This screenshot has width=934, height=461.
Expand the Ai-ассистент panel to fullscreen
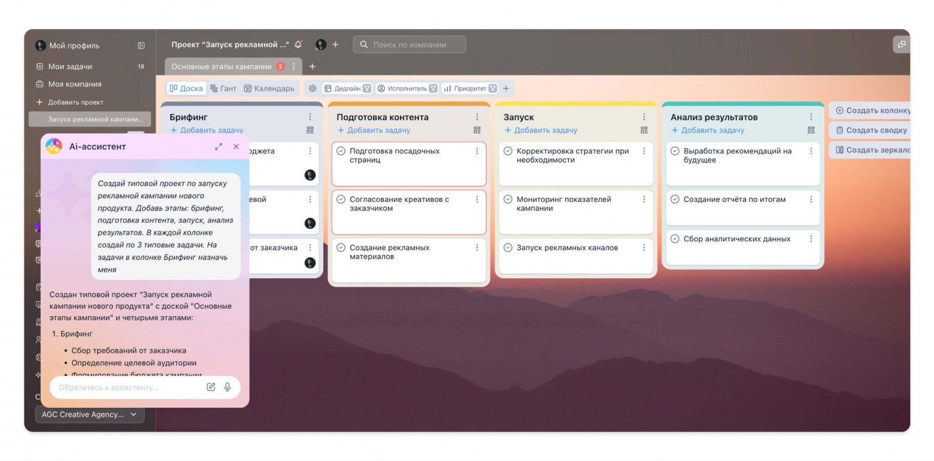(x=219, y=147)
